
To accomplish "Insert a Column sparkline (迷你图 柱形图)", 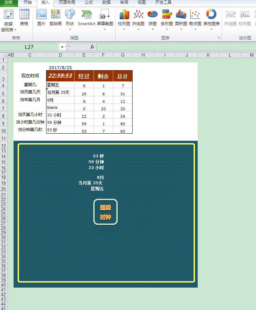I will pos(245,18).
